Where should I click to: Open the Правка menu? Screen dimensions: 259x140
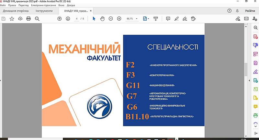coord(12,5)
